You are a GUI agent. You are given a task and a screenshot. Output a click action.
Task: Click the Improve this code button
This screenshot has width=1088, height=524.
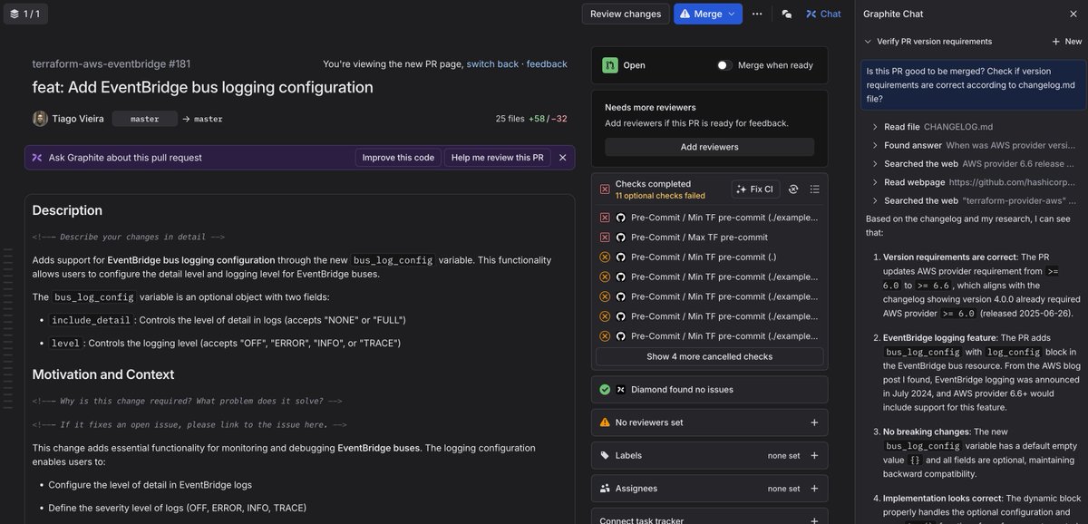point(398,158)
